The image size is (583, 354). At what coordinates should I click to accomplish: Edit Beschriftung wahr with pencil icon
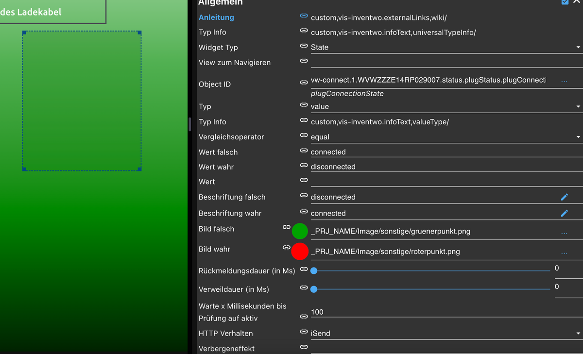564,213
